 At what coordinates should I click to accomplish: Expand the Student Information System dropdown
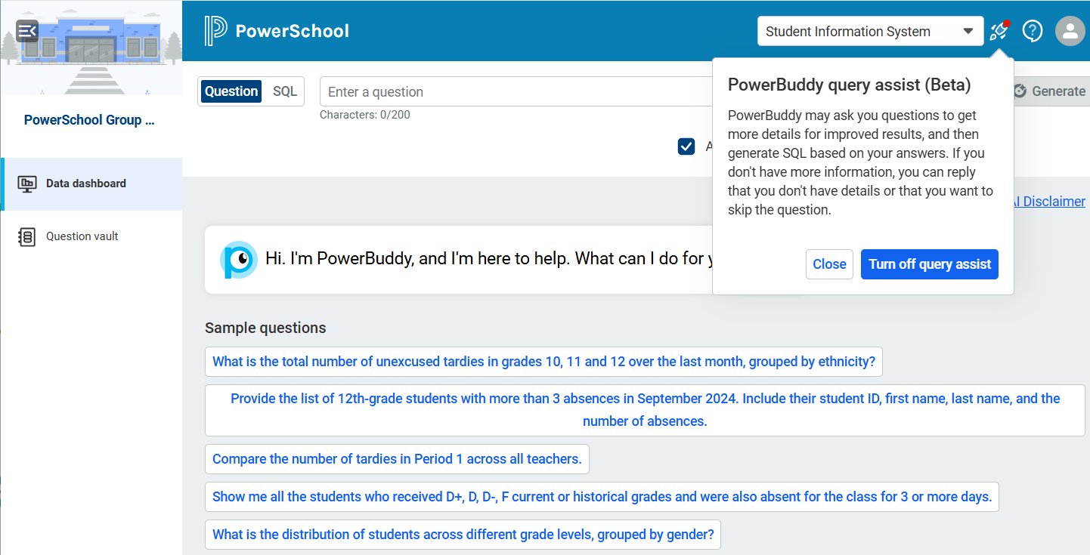[870, 31]
